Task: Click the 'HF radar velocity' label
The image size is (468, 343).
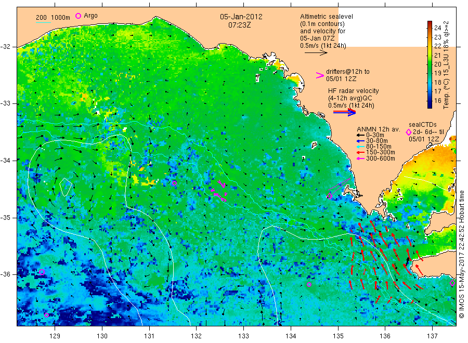Action: point(354,91)
